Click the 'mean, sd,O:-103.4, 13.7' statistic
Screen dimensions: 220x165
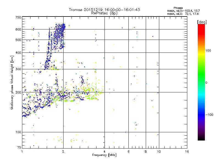pyautogui.click(x=183, y=11)
